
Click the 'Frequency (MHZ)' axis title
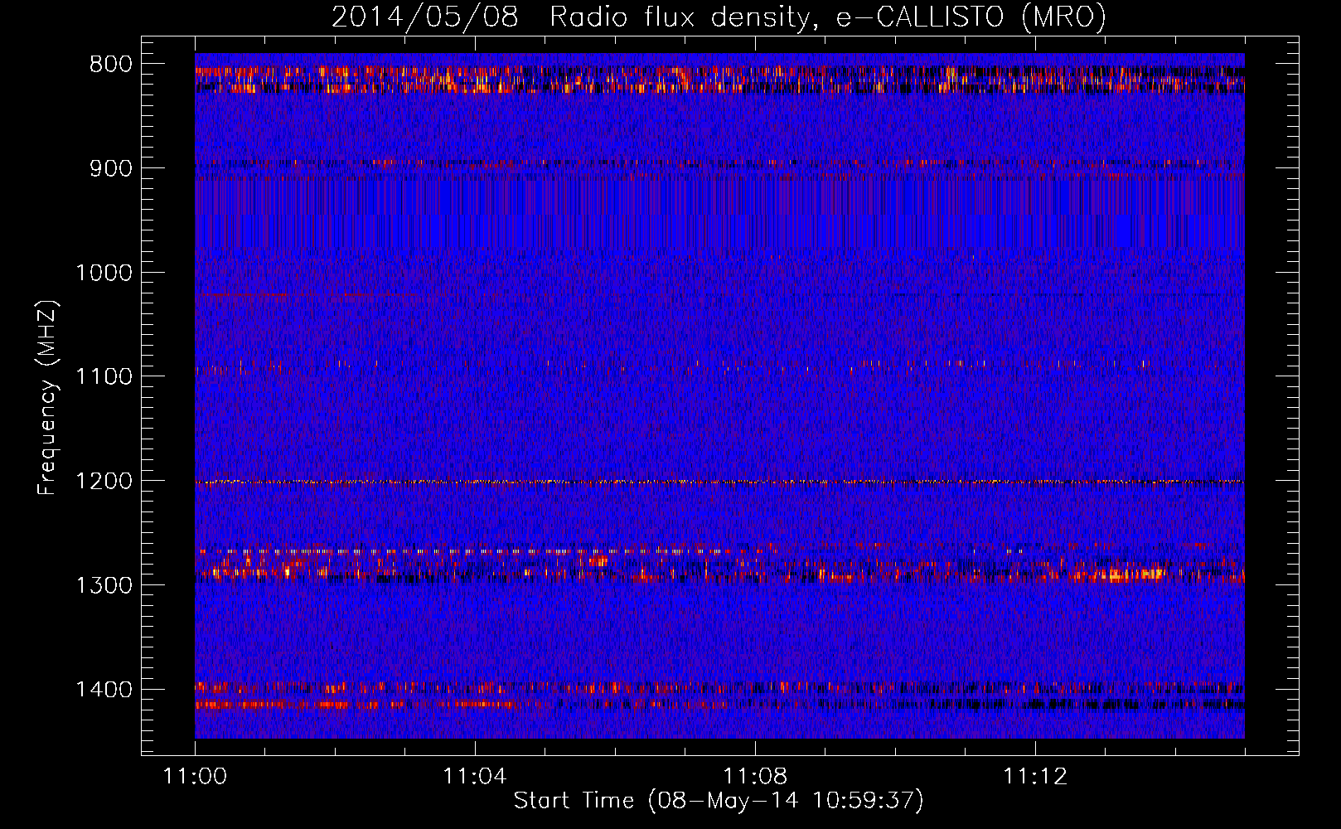(47, 398)
